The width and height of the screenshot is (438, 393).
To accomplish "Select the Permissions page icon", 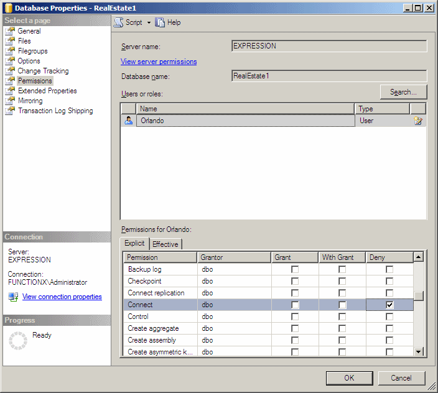I will (10, 81).
